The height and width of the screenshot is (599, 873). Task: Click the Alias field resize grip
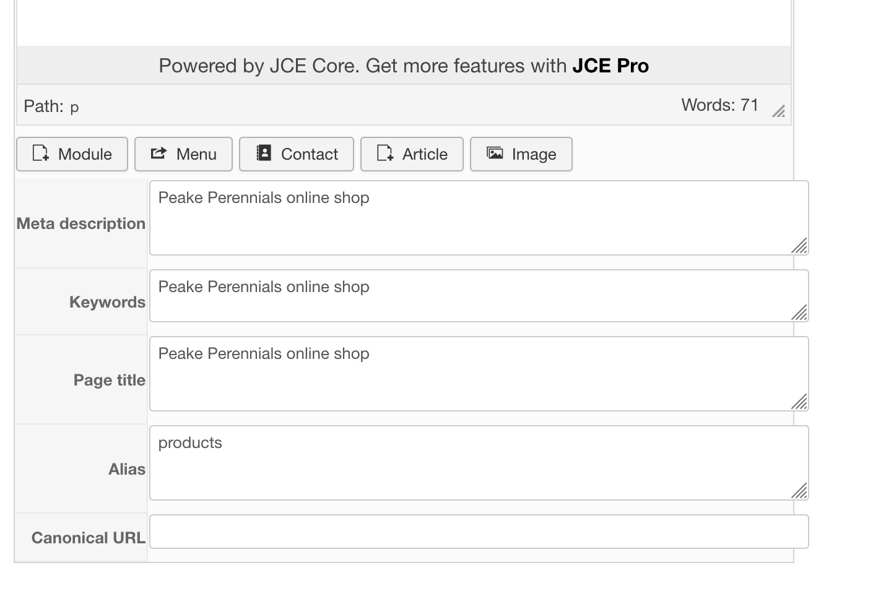click(x=799, y=491)
